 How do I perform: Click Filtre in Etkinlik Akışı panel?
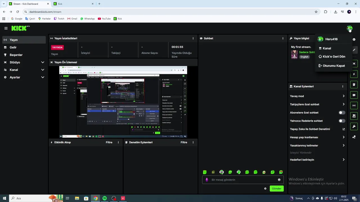point(109,143)
